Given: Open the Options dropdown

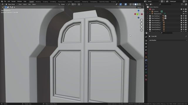Looking at the screenshot, I should (x=140, y=7).
